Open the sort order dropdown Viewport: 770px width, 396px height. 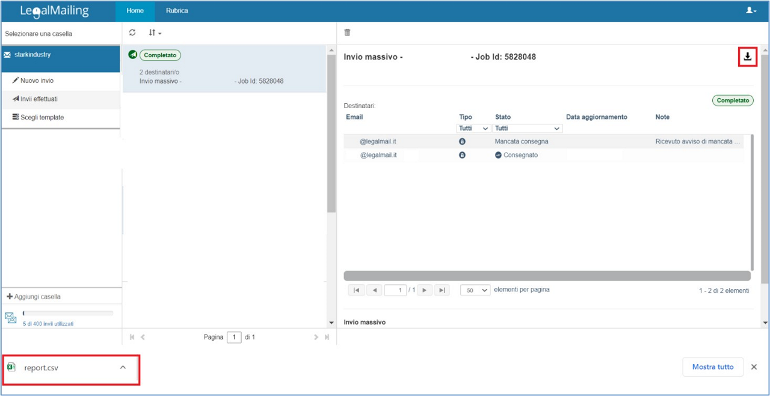155,32
